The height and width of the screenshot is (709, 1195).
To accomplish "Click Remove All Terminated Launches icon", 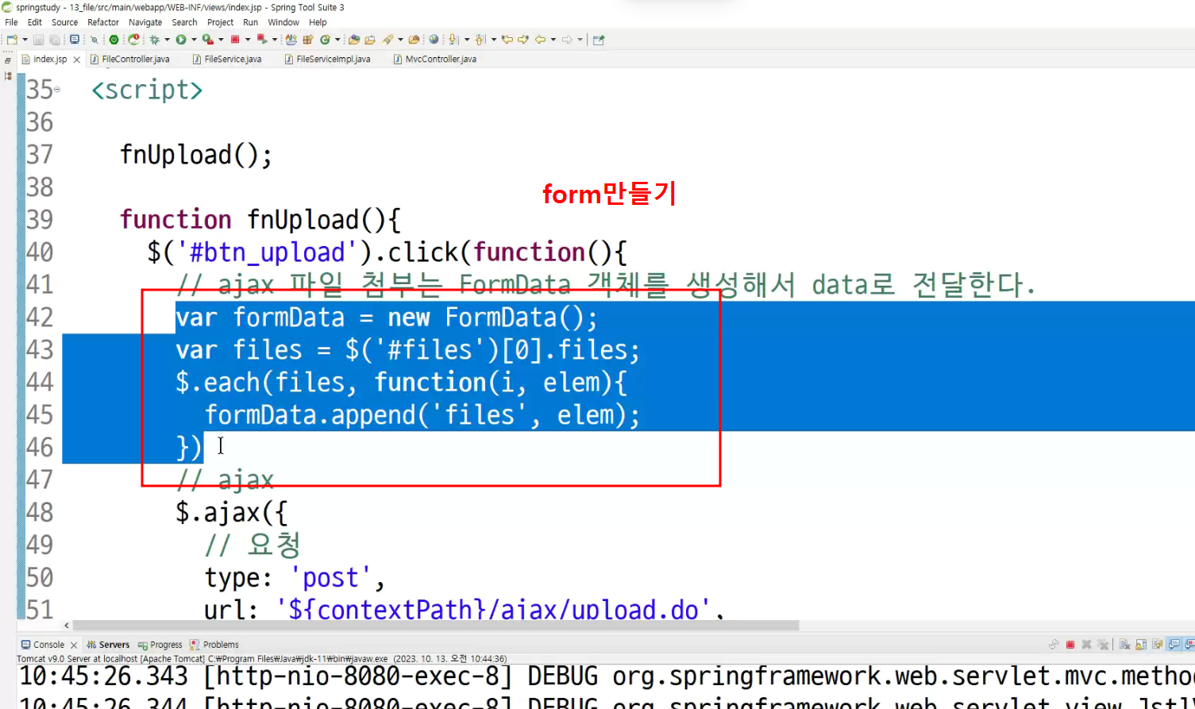I will pyautogui.click(x=1103, y=645).
